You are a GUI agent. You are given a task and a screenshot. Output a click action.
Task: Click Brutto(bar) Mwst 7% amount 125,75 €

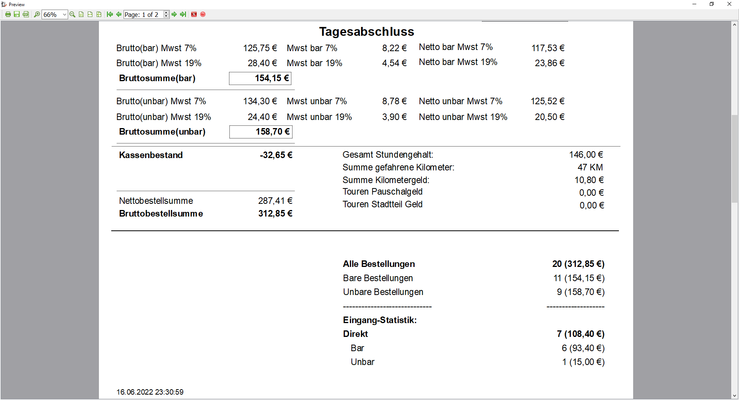[x=260, y=48]
